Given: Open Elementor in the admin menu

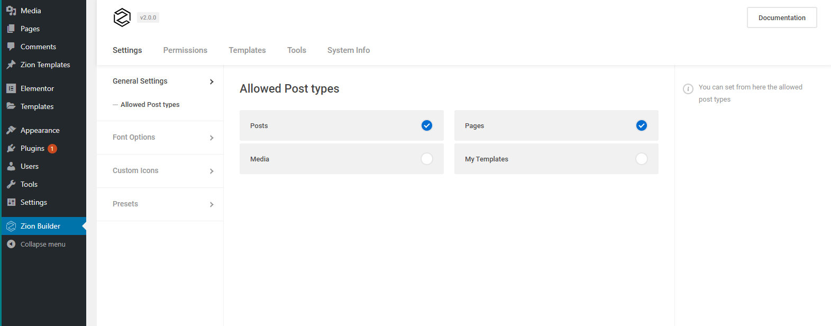Looking at the screenshot, I should [x=44, y=88].
